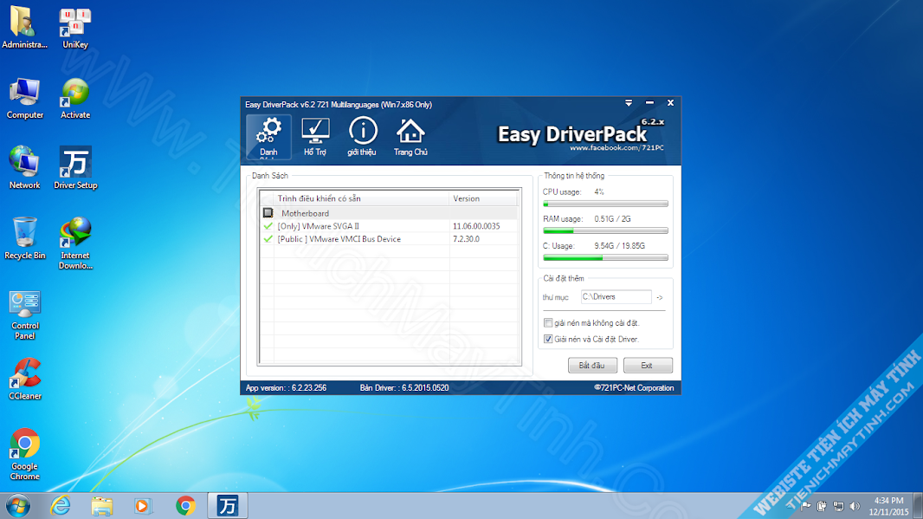Click the 721PC-Net Corporation status text
This screenshot has height=519, width=923.
pyautogui.click(x=634, y=387)
